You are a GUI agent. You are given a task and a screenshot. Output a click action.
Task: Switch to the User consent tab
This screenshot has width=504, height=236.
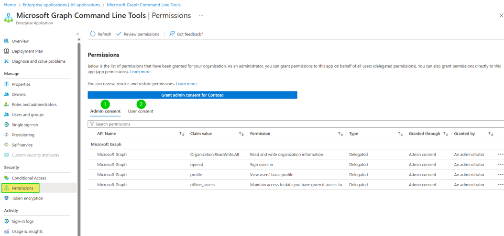pyautogui.click(x=141, y=111)
